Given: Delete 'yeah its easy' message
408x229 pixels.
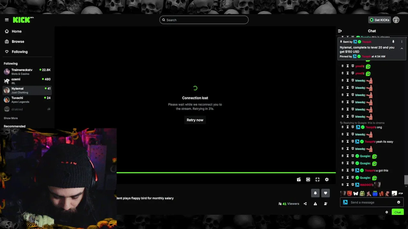Looking at the screenshot, I should coord(343,142).
